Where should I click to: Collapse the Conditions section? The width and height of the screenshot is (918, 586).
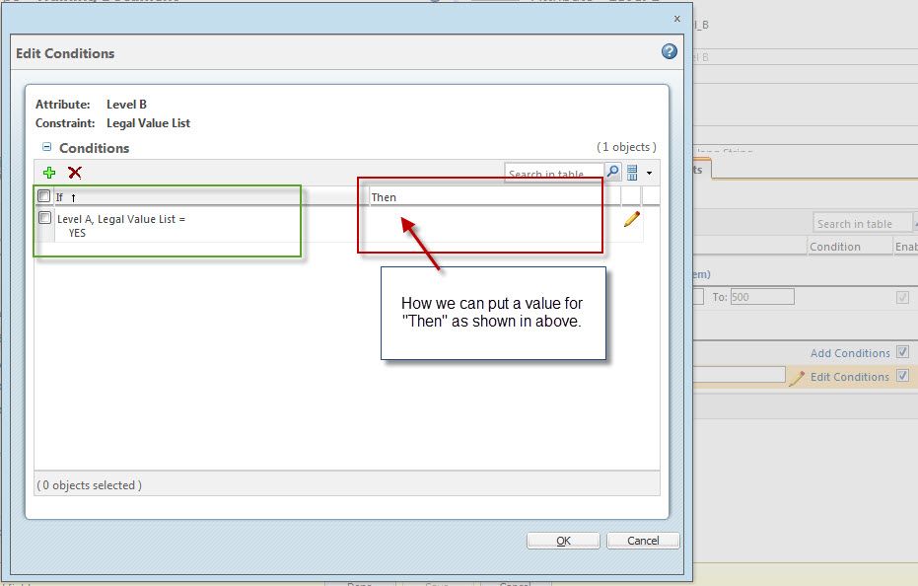(46, 147)
